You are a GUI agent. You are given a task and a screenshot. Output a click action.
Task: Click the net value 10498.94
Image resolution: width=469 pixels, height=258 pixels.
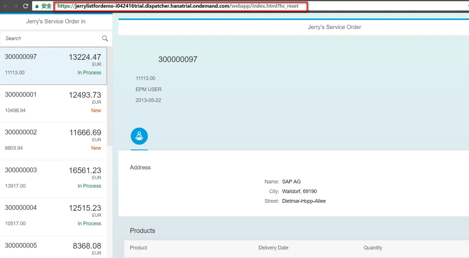pos(15,110)
